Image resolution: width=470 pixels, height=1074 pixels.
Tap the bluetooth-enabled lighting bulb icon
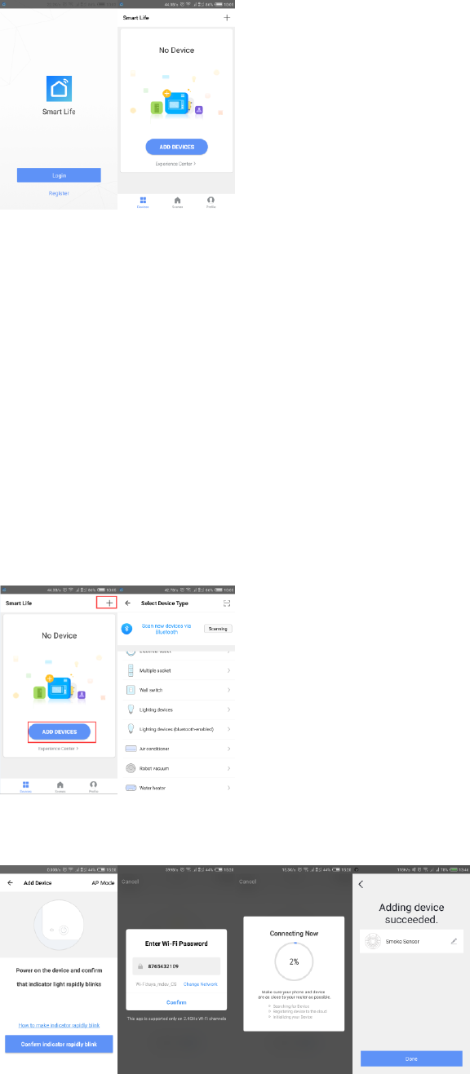pyautogui.click(x=131, y=729)
